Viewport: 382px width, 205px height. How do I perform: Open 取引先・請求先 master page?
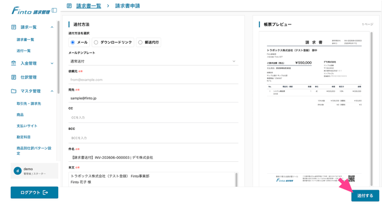[x=29, y=104]
